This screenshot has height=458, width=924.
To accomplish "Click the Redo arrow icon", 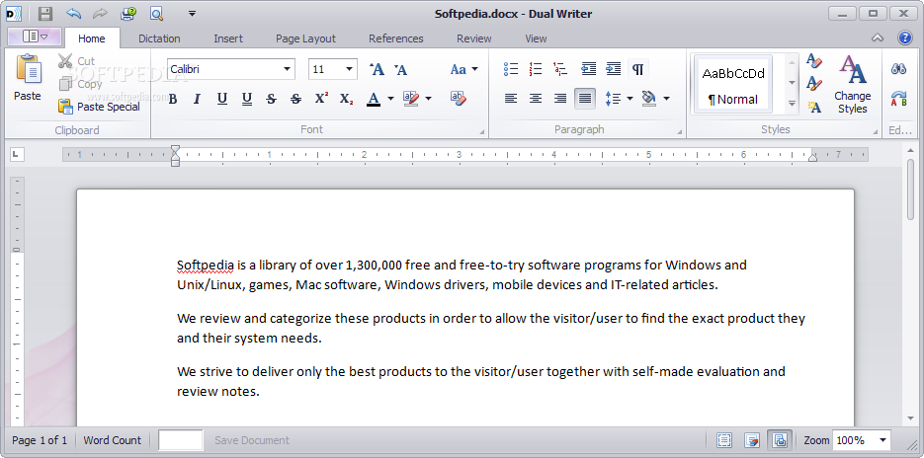I will tap(101, 14).
